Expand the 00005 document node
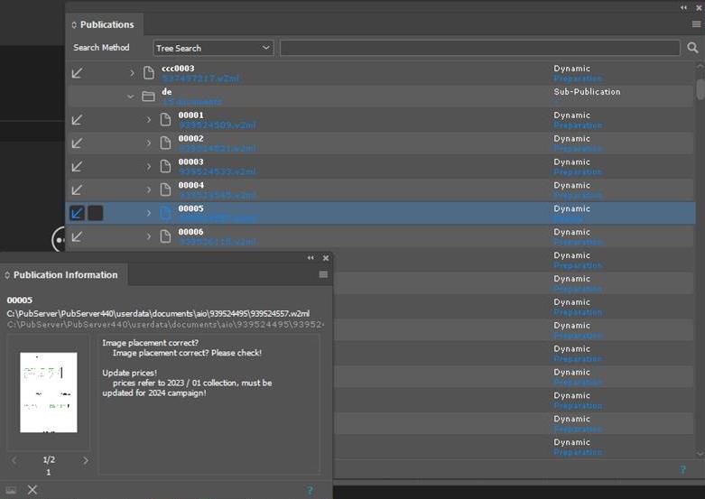Image resolution: width=705 pixels, height=499 pixels. tap(149, 213)
